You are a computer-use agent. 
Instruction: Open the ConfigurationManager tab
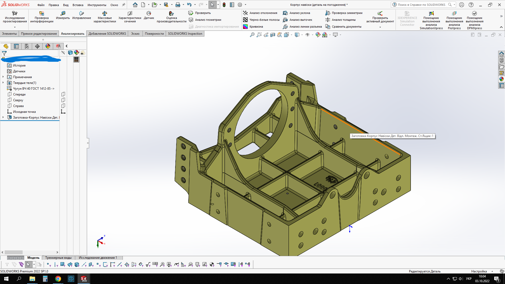click(x=27, y=46)
